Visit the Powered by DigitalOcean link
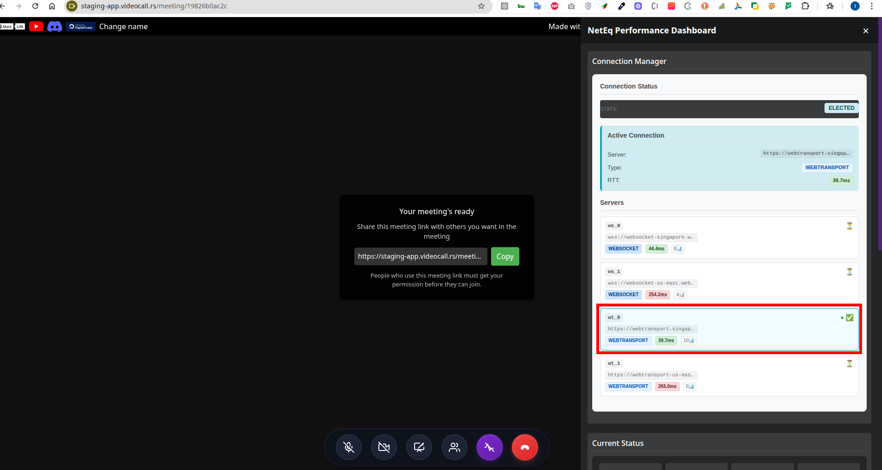 (80, 26)
